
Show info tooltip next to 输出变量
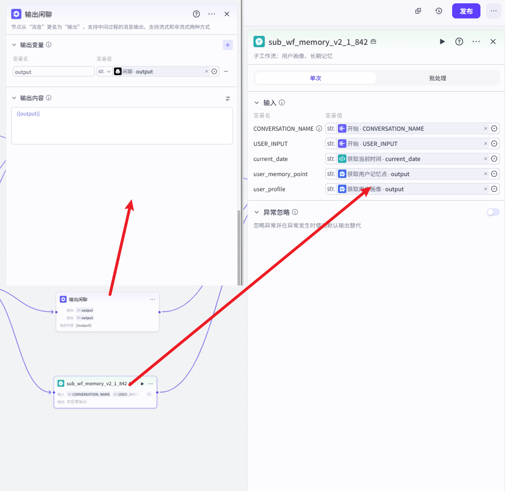click(49, 45)
